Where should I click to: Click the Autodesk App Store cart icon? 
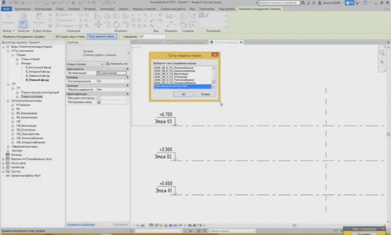click(357, 3)
